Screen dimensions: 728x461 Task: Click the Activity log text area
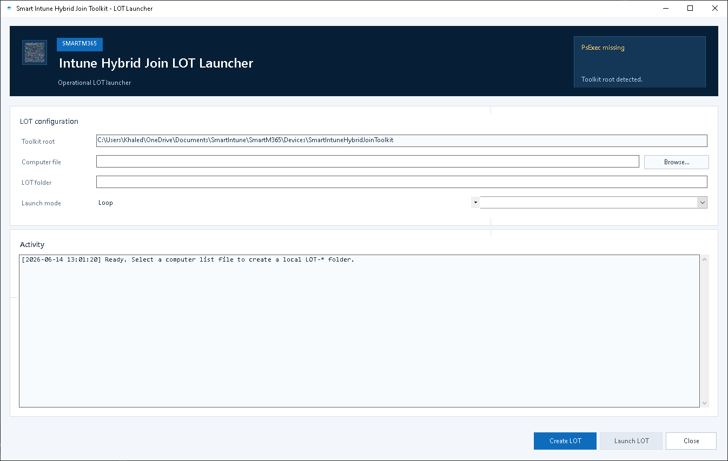point(359,331)
